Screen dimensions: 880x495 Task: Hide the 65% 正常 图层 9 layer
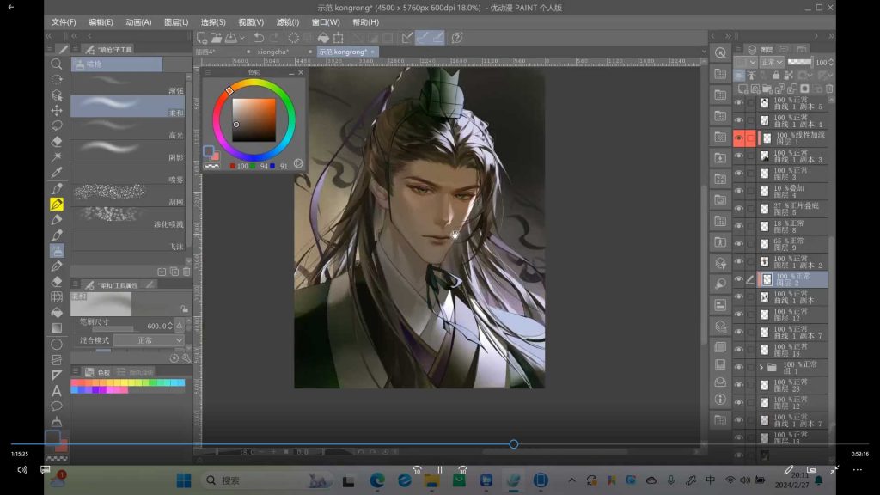738,243
